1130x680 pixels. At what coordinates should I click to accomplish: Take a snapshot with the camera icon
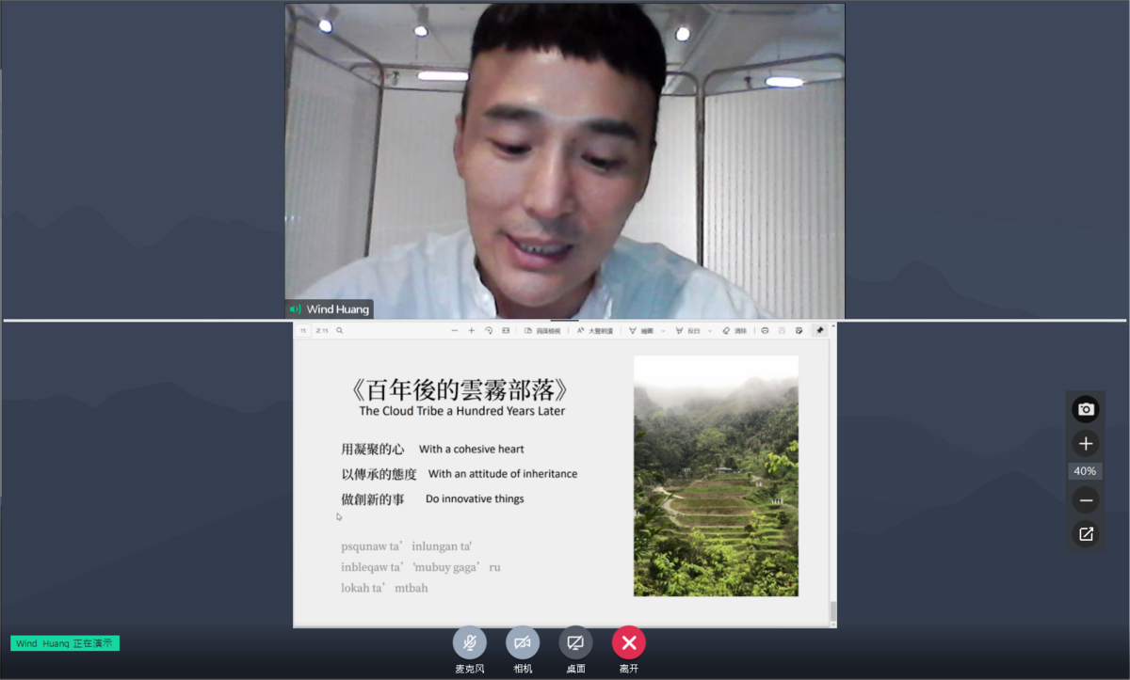1086,409
